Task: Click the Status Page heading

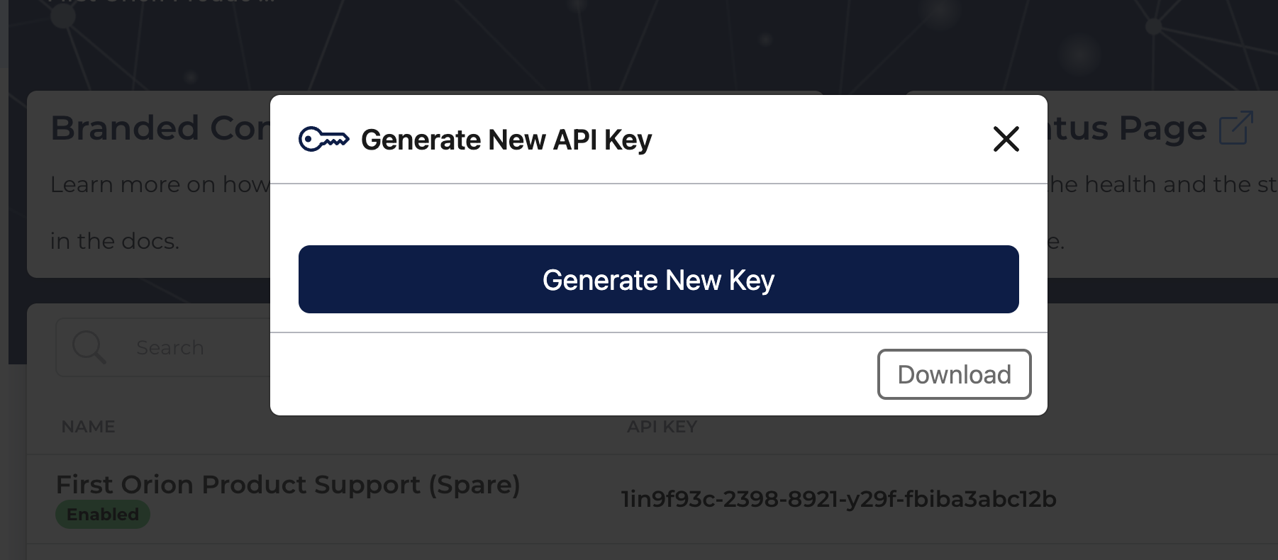Action: tap(1128, 128)
